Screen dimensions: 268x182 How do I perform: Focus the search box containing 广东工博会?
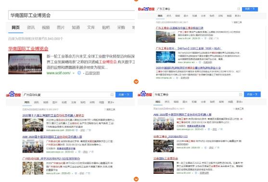pos(199,9)
